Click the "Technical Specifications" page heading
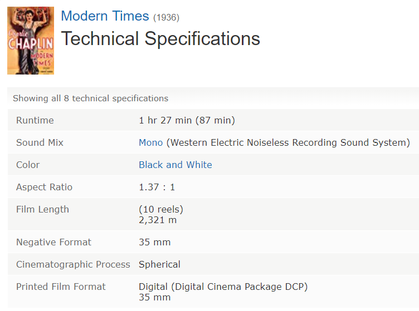 pyautogui.click(x=160, y=39)
